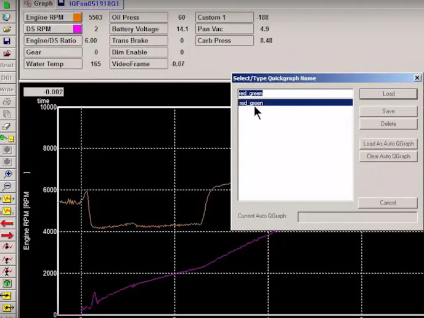Click the orange Engine RPM color swatch

[x=78, y=17]
